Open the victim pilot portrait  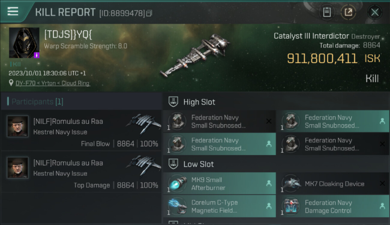[x=24, y=43]
